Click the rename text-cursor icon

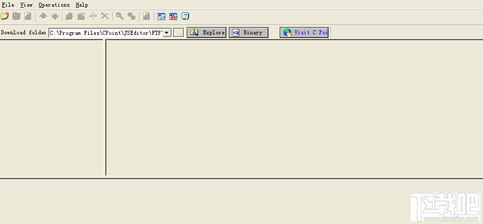click(93, 16)
